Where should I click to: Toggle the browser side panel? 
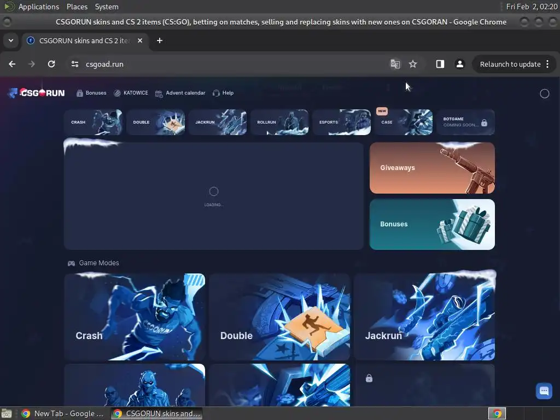(x=440, y=64)
